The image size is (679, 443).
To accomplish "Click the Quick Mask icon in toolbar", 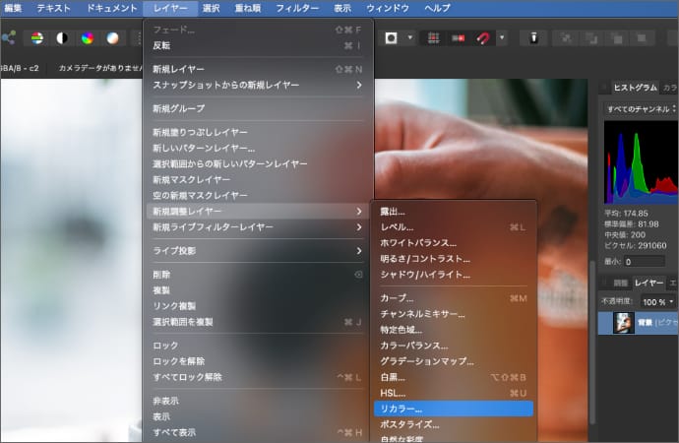I will (392, 38).
